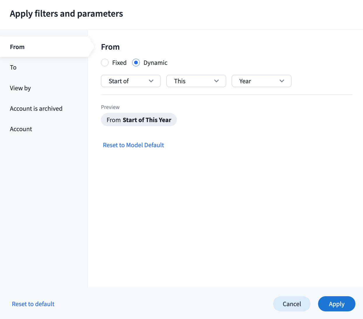Select the Dynamic radio button
Viewport: 363px width, 319px height.
tap(136, 63)
